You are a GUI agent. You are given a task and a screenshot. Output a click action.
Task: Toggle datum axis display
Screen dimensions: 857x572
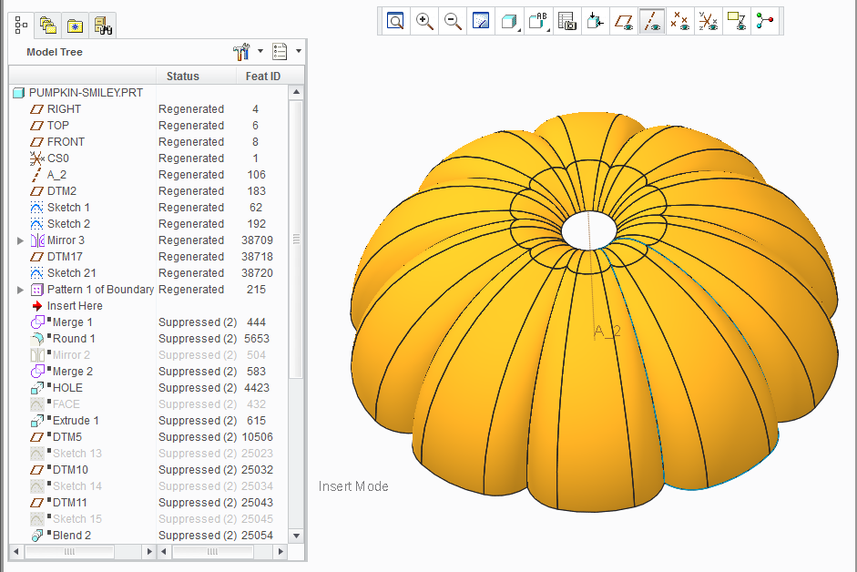pyautogui.click(x=651, y=21)
